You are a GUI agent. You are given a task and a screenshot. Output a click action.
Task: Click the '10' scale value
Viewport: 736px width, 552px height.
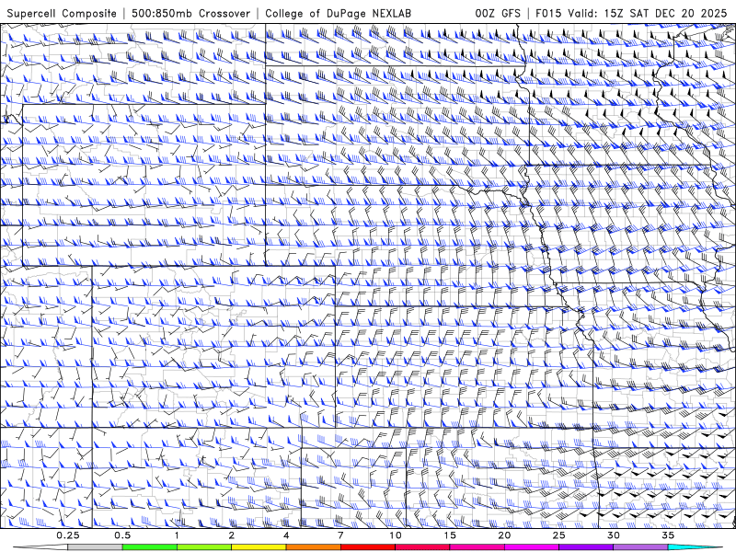tap(396, 535)
